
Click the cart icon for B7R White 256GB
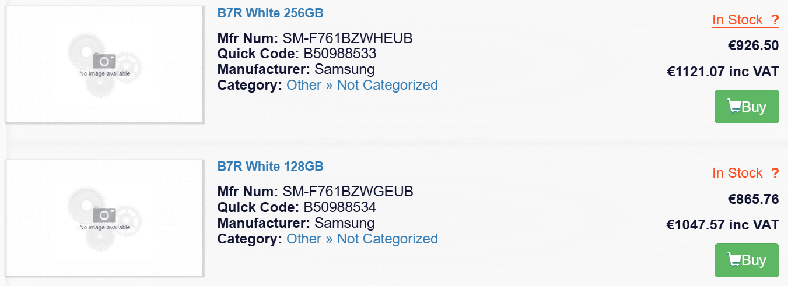[x=734, y=107]
